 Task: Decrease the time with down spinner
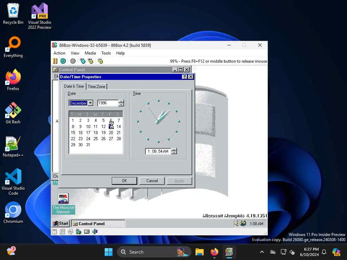coord(174,153)
